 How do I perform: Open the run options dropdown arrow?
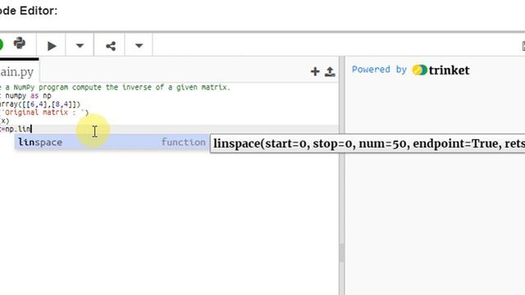[80, 46]
